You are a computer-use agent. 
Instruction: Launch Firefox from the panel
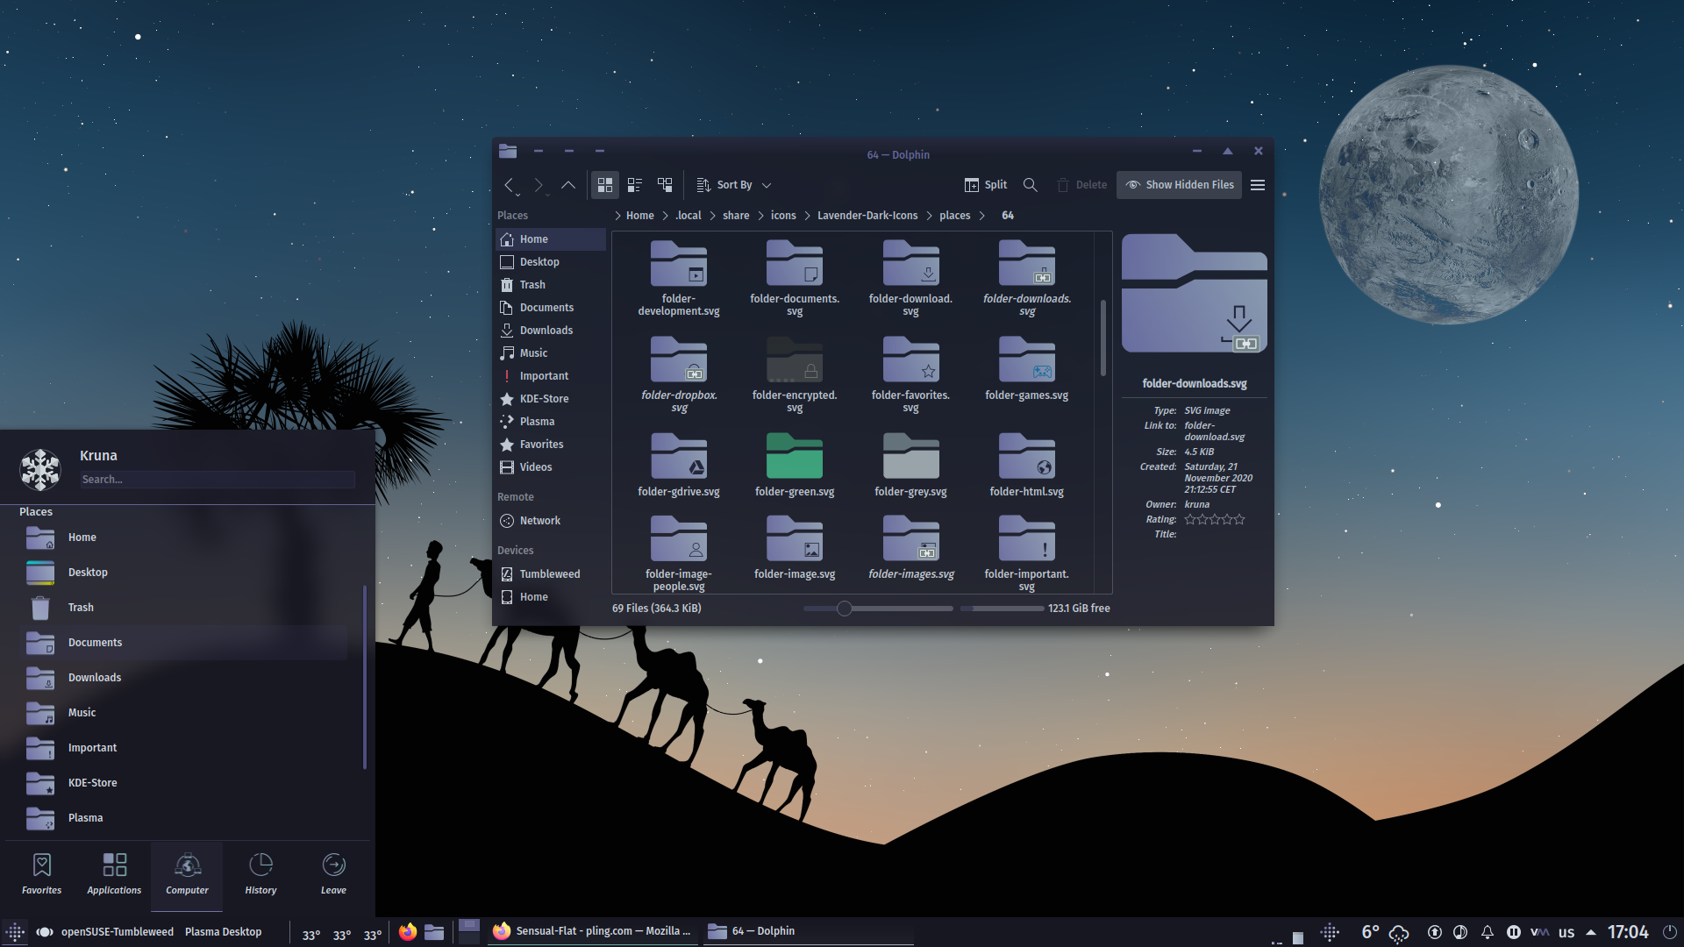tap(408, 931)
